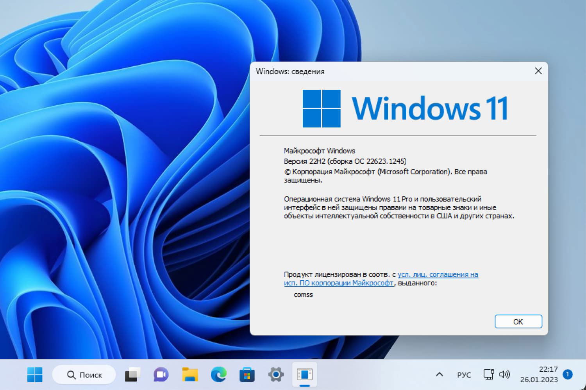Viewport: 586px width, 390px height.
Task: Click the Версия 22H2 build text
Action: pyautogui.click(x=345, y=161)
